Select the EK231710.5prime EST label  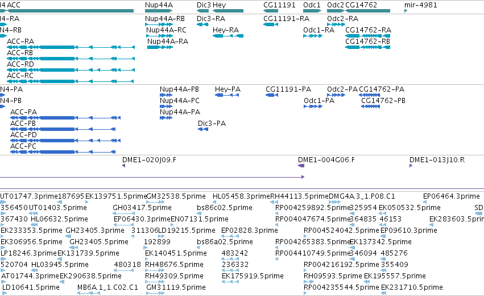pos(412,287)
